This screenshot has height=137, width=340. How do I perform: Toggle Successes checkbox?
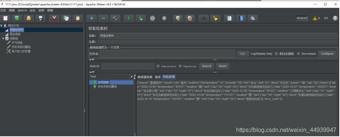pos(298,54)
